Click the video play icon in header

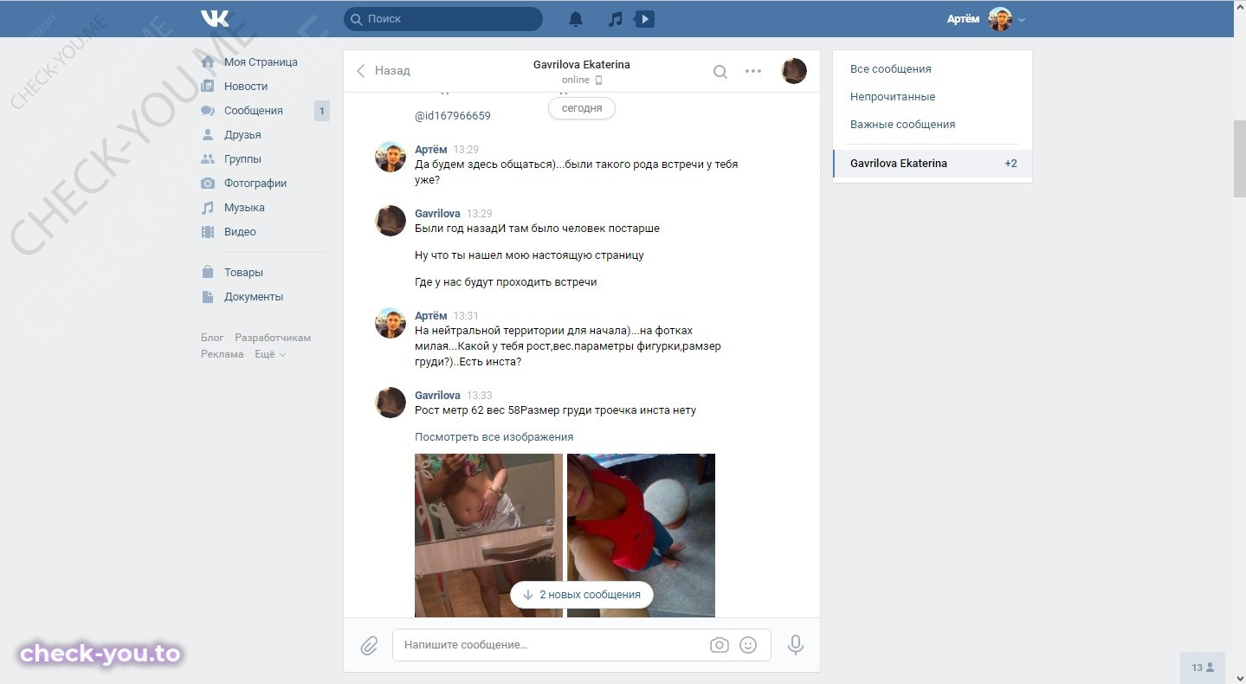pyautogui.click(x=644, y=18)
